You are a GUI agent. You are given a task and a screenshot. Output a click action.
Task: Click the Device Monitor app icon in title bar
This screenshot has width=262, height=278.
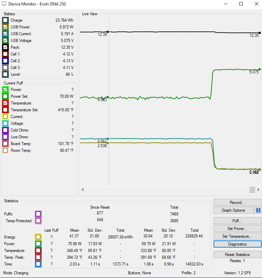(4, 4)
